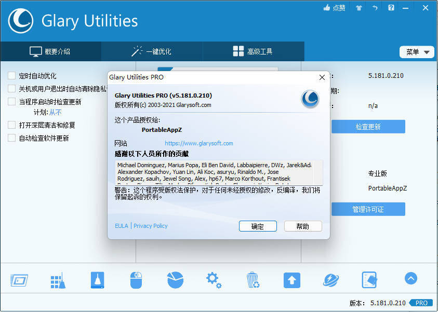
Task: Switch to the 概要介绍 tab
Action: pyautogui.click(x=50, y=51)
